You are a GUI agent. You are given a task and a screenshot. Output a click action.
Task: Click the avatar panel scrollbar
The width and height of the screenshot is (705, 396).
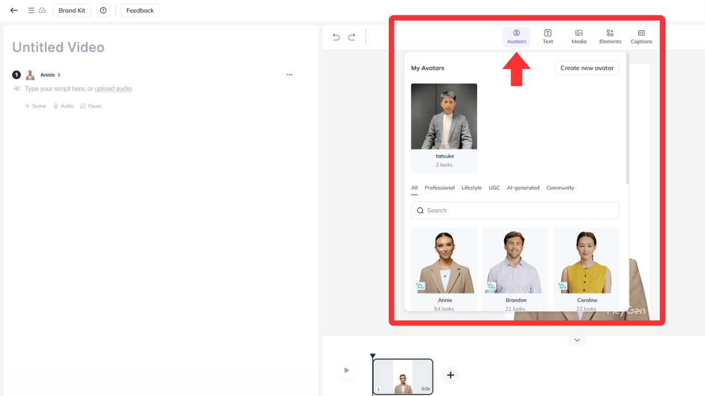pos(627,118)
